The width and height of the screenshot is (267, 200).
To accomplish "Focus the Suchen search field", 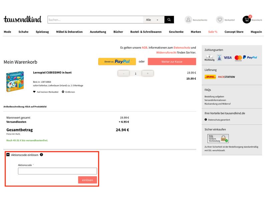I will (95, 20).
